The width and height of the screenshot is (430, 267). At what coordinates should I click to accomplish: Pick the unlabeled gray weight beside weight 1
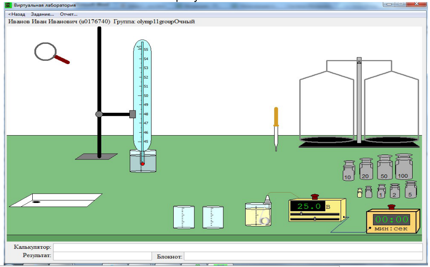[368, 192]
